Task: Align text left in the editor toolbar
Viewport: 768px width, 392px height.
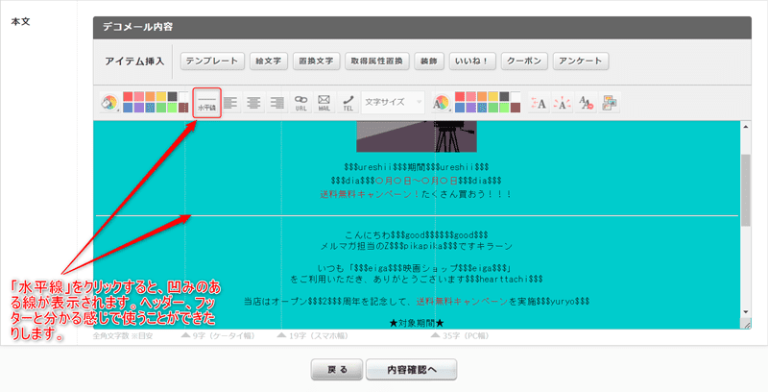Action: click(x=230, y=103)
